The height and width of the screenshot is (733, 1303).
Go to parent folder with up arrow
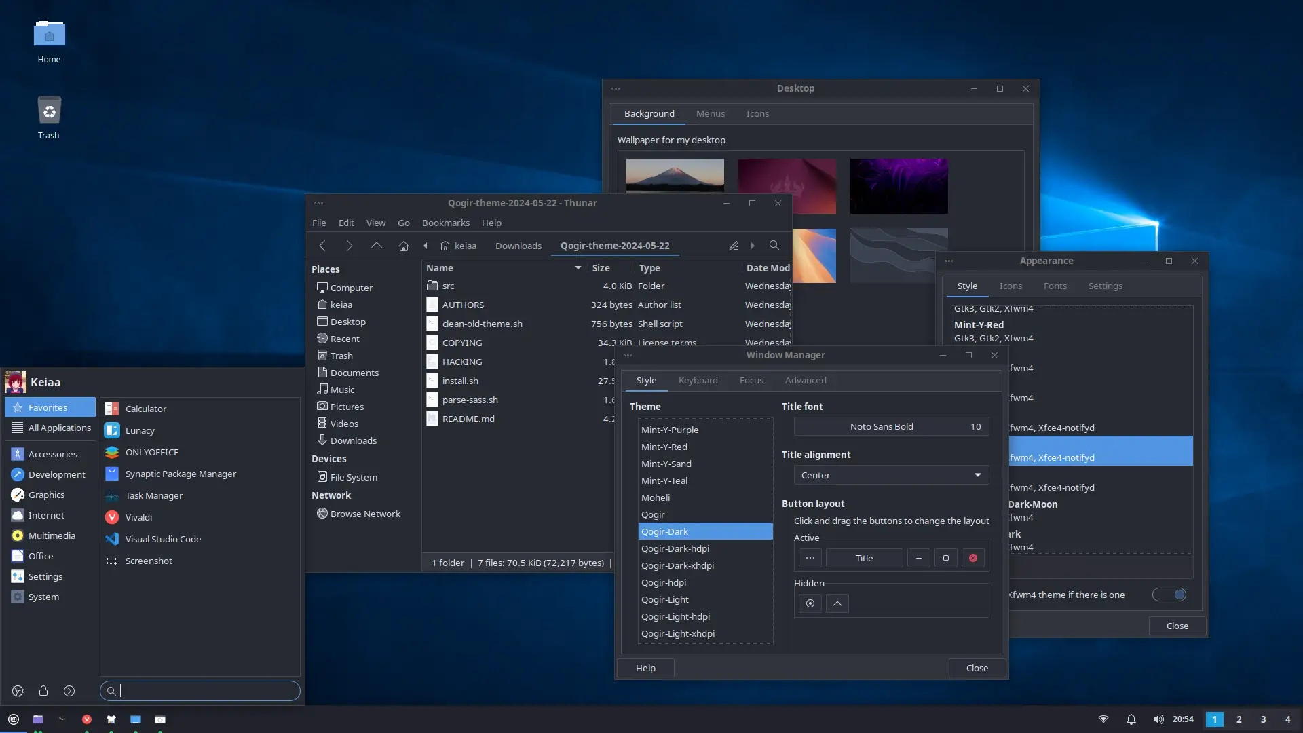click(x=376, y=246)
